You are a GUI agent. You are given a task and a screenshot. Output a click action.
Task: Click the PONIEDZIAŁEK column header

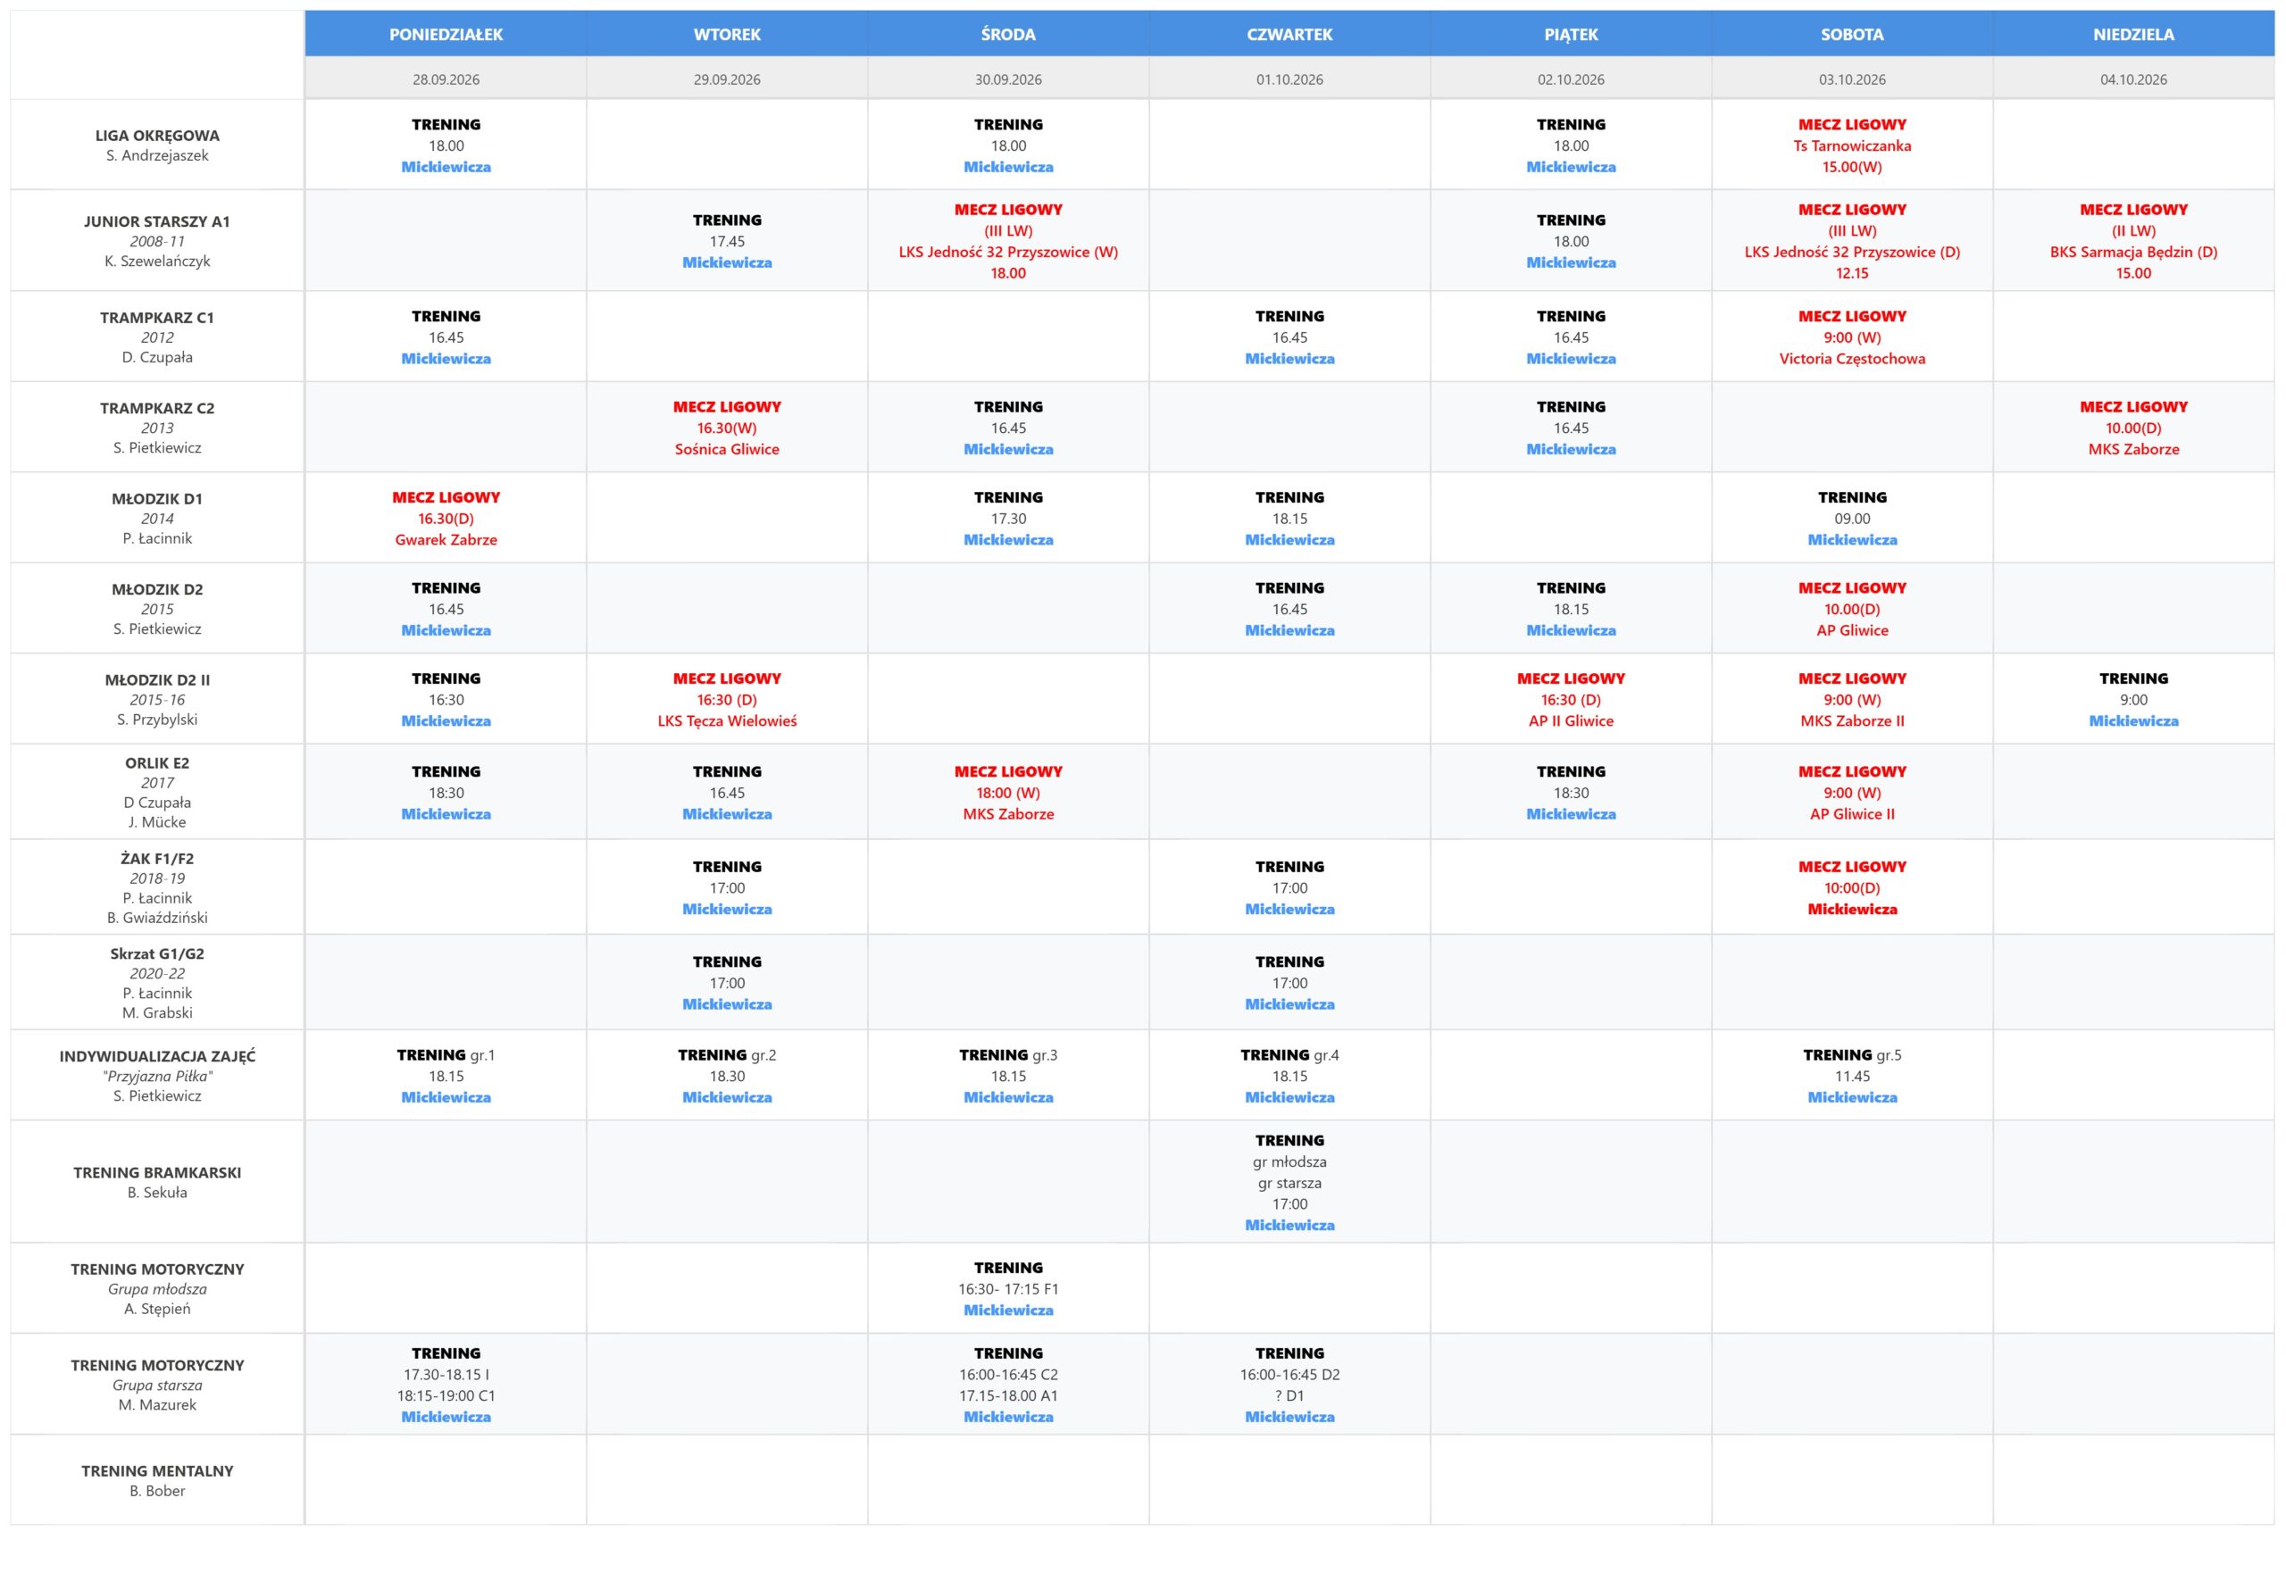[446, 35]
